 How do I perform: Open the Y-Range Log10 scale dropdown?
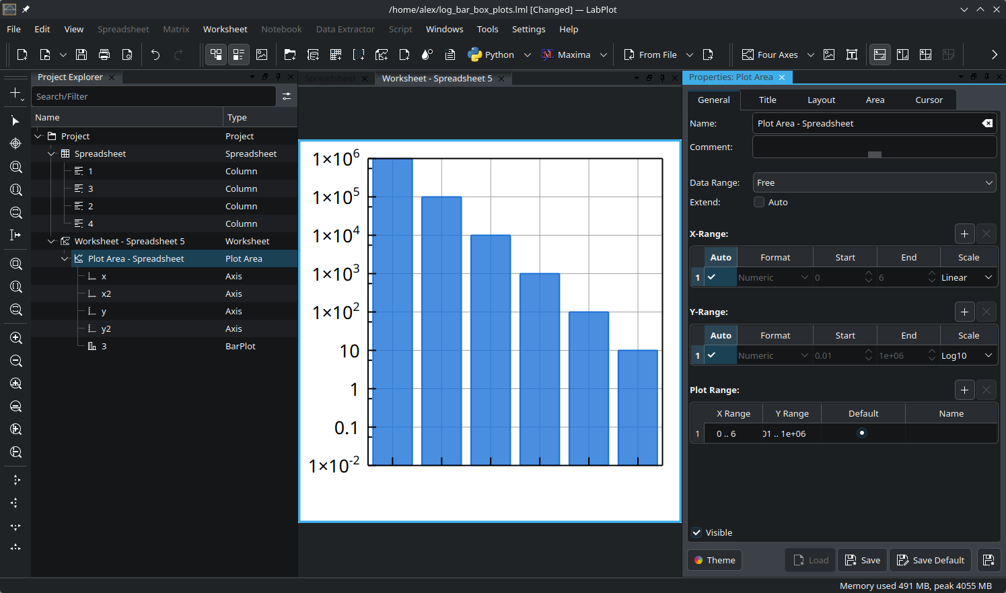click(x=967, y=355)
